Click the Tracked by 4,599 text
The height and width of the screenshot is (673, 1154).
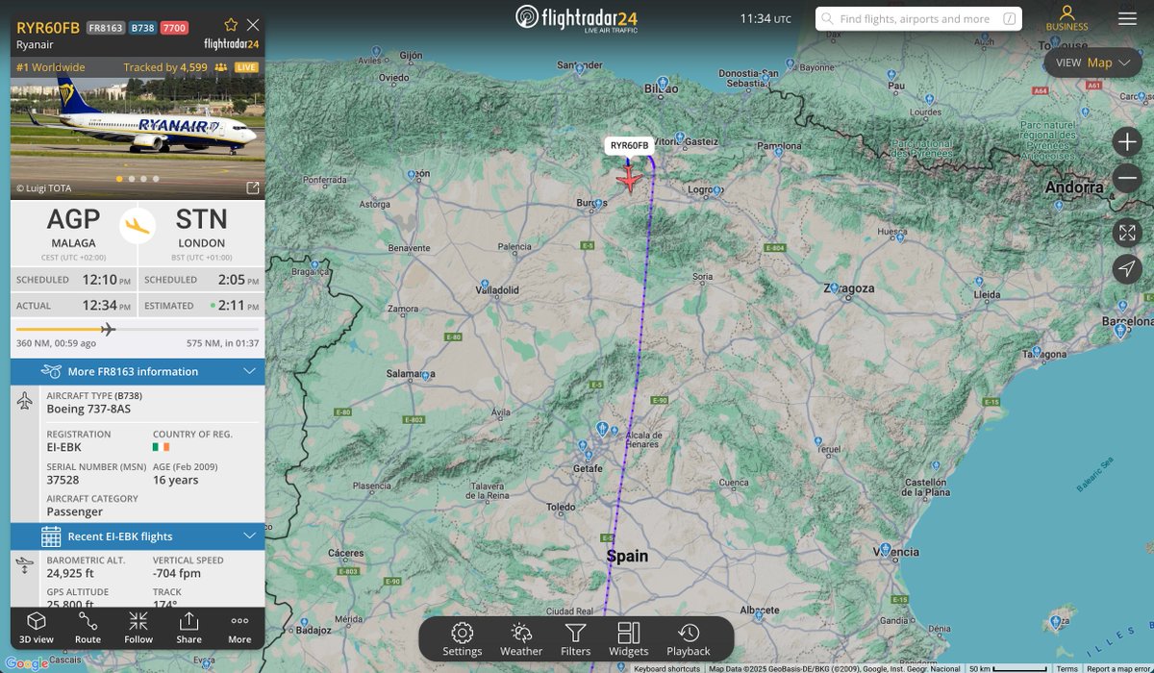click(165, 67)
